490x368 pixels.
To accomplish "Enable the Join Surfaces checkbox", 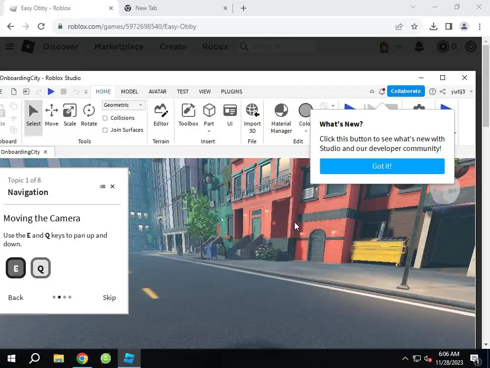I will click(x=105, y=130).
